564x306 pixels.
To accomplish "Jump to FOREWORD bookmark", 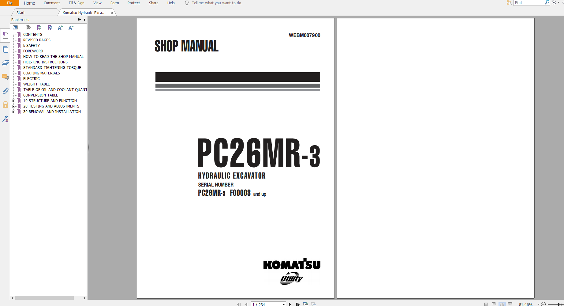I will coord(33,51).
